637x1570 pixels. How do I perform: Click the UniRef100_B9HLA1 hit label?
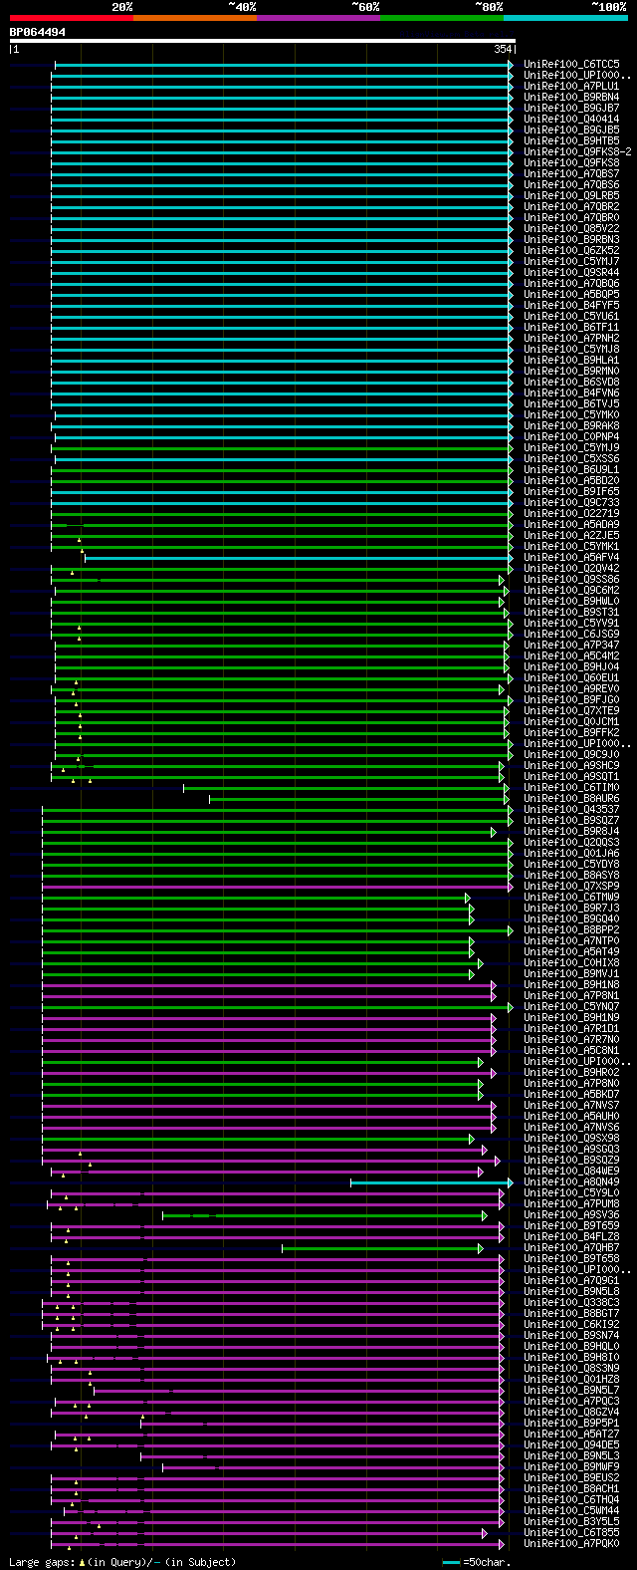pyautogui.click(x=571, y=360)
